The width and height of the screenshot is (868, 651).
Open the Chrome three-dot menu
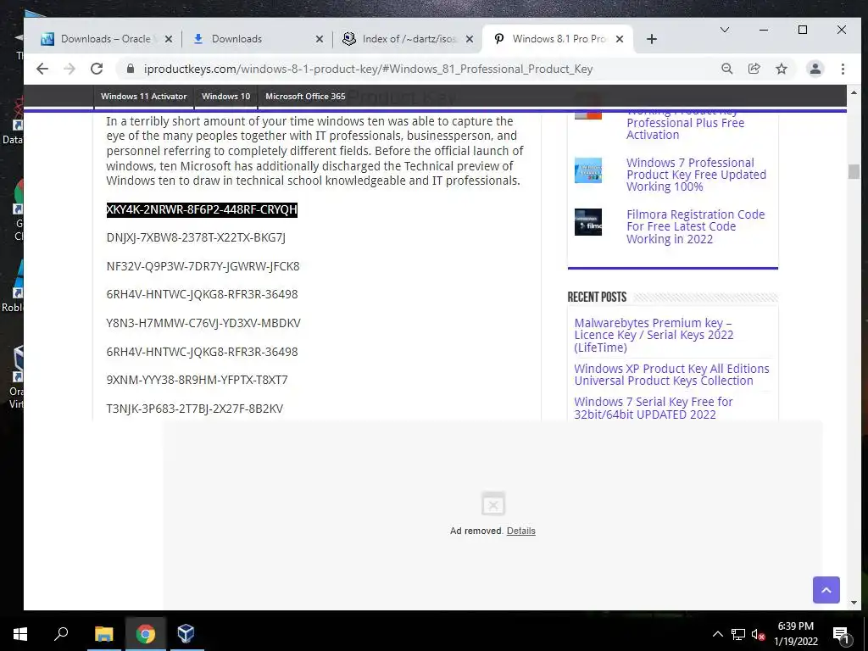[x=843, y=69]
